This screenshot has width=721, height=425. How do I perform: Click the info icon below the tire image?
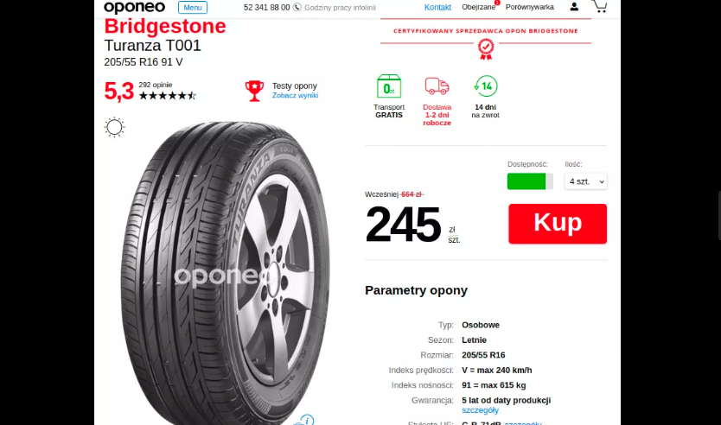(307, 420)
